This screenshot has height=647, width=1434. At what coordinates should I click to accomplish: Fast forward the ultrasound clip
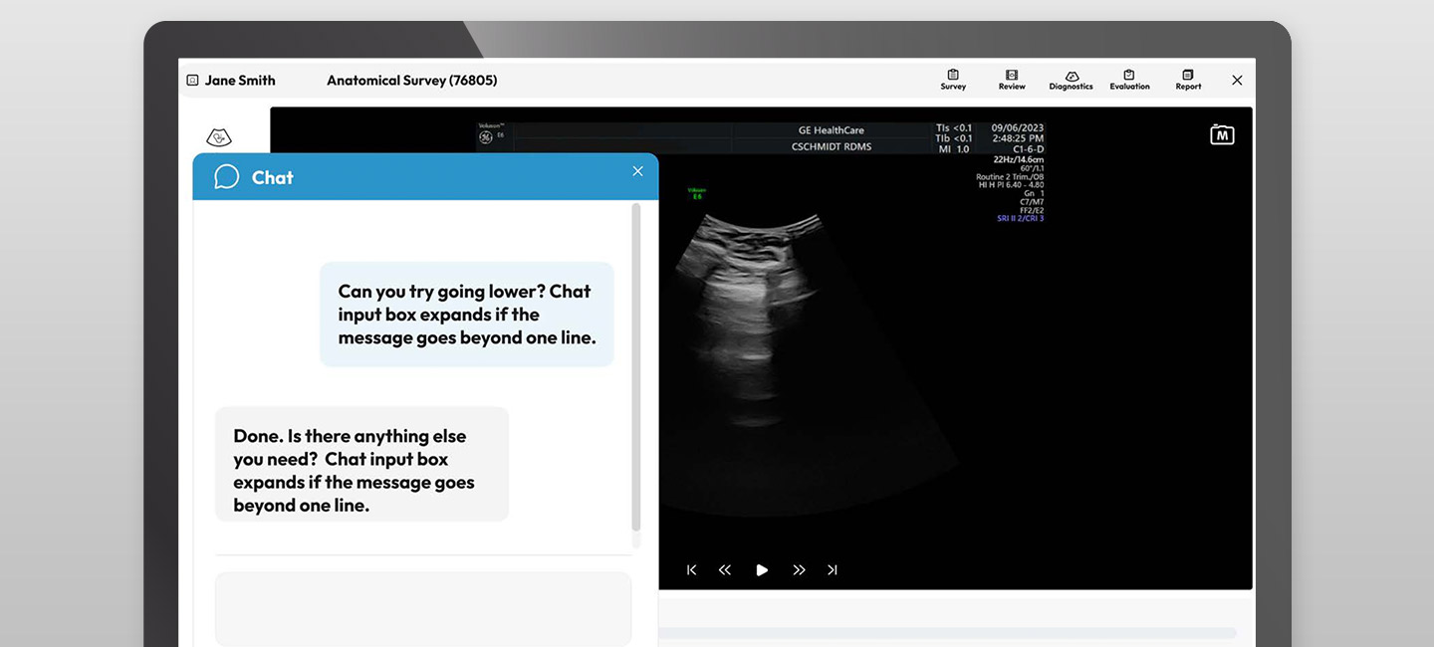pos(799,570)
